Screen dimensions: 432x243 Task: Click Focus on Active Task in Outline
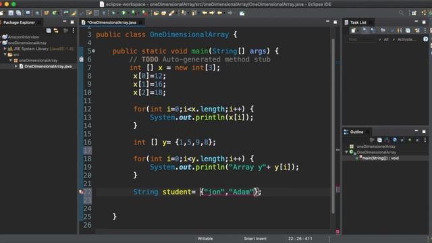[x=372, y=140]
